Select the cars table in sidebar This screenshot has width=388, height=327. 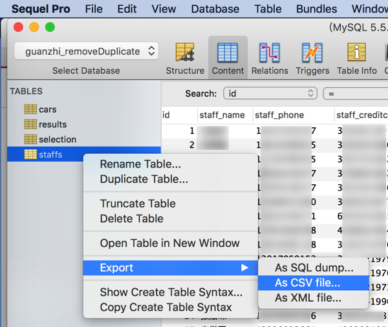coord(84,109)
